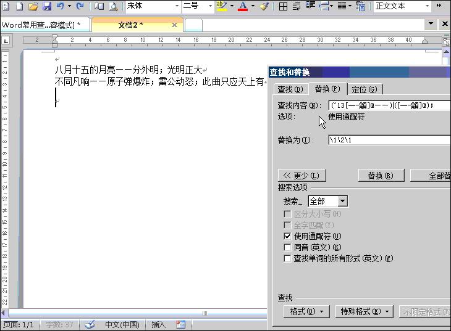Click the 全部替换 button

tap(431, 176)
